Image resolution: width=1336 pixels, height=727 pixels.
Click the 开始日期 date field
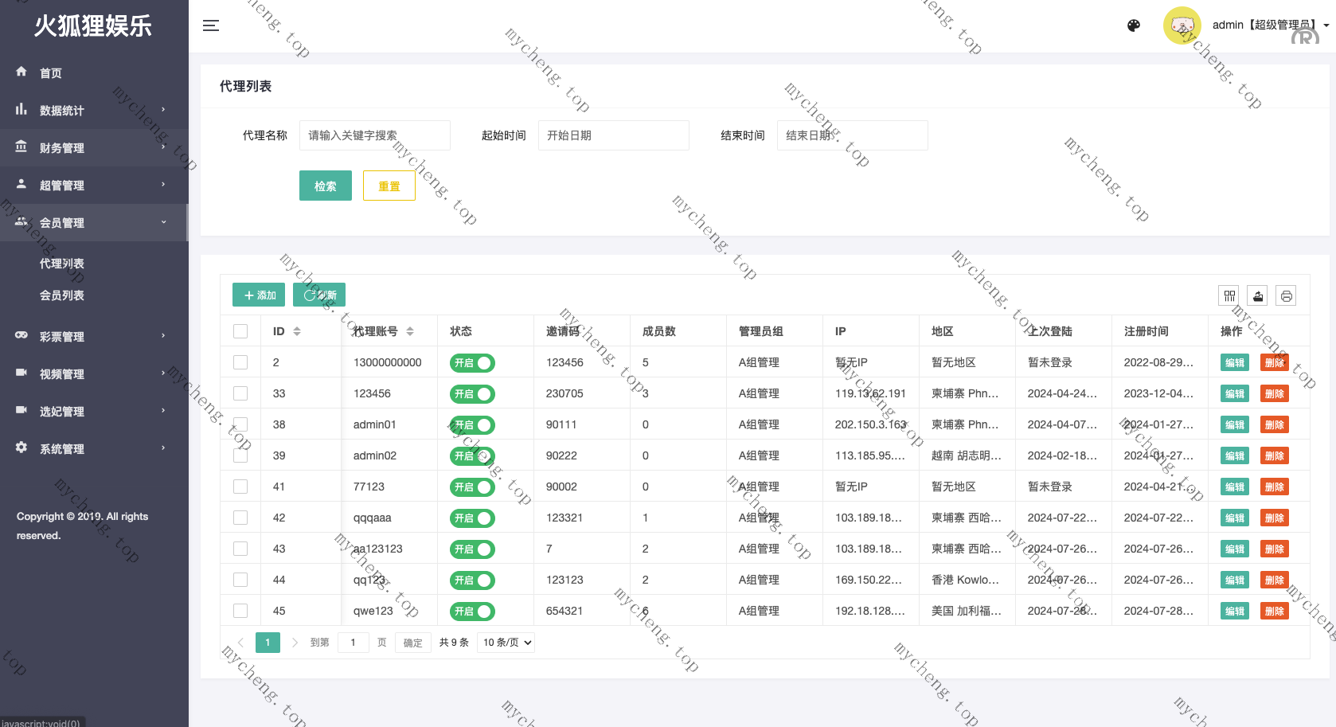point(613,135)
